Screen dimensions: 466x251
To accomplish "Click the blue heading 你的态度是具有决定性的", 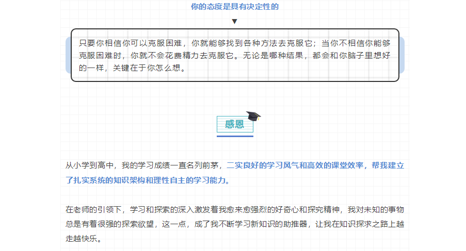I will pyautogui.click(x=234, y=7).
